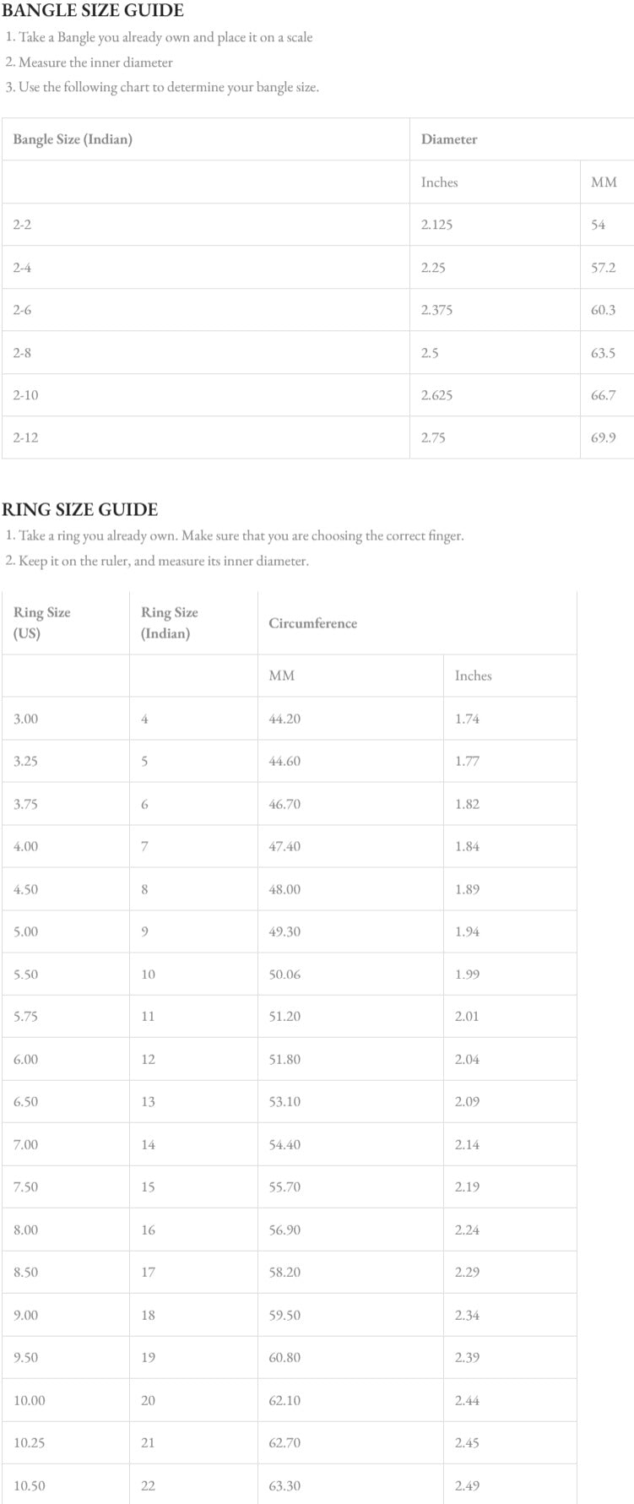Click the Ring Size (US) column header

[41, 622]
